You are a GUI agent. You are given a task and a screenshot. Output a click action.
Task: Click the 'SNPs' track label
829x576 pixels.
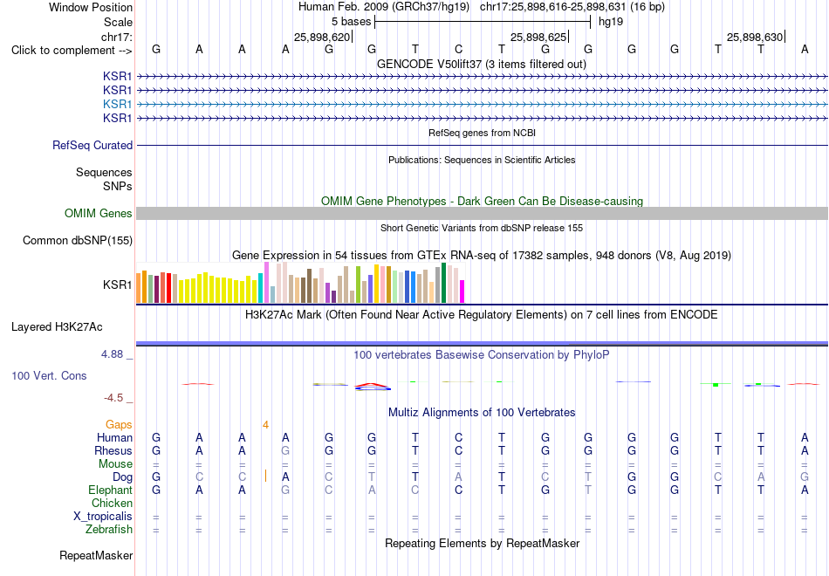pyautogui.click(x=118, y=186)
